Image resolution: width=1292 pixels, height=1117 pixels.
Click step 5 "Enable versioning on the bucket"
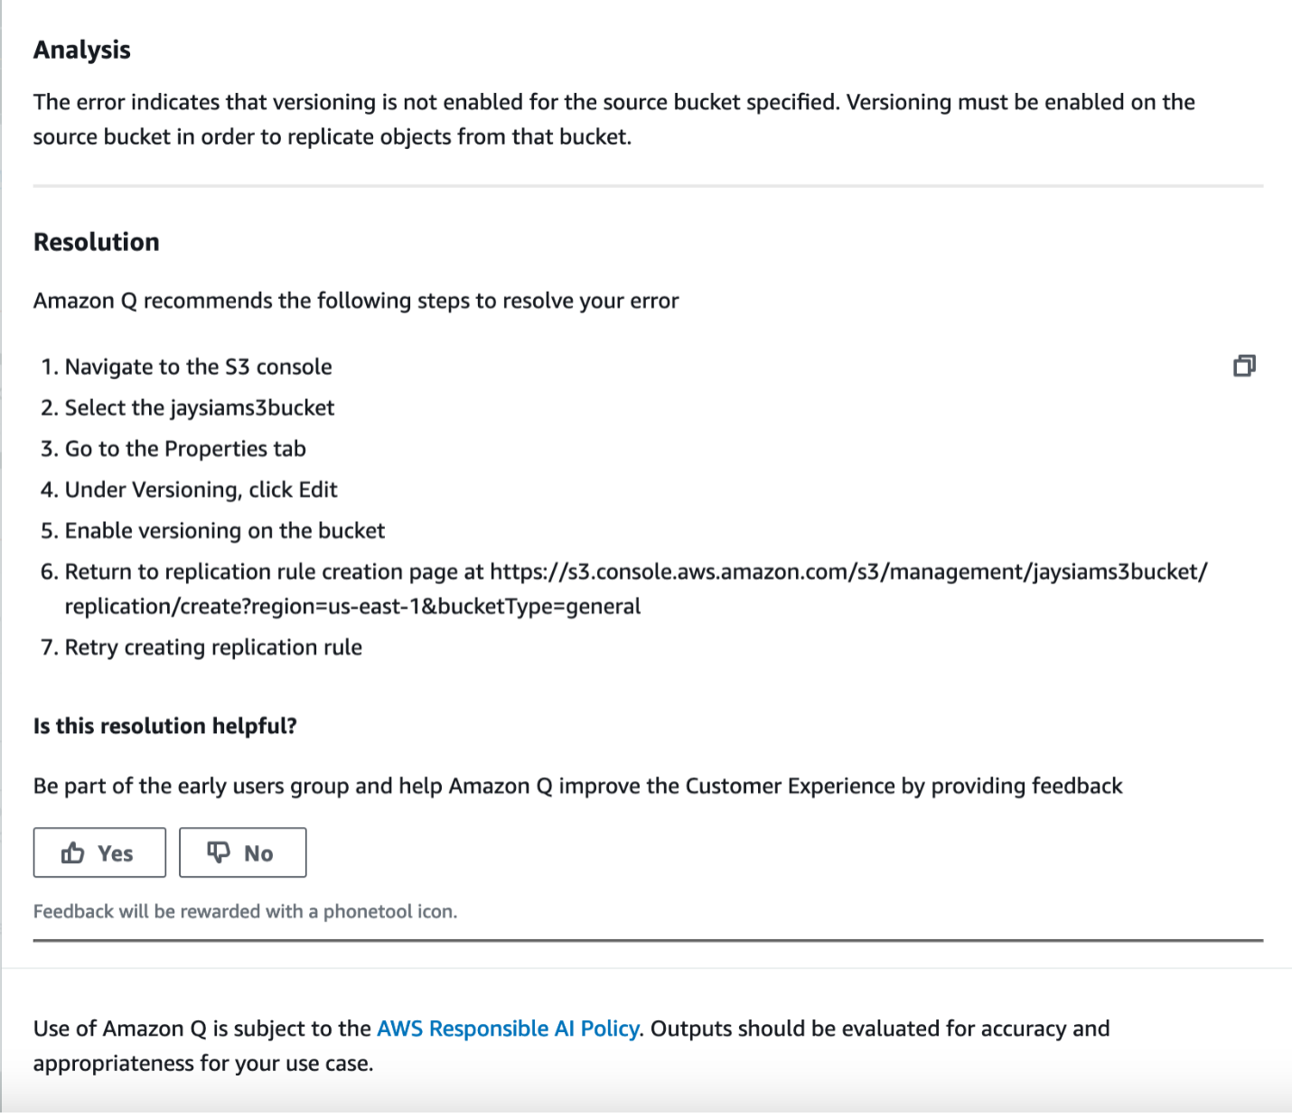(x=223, y=530)
